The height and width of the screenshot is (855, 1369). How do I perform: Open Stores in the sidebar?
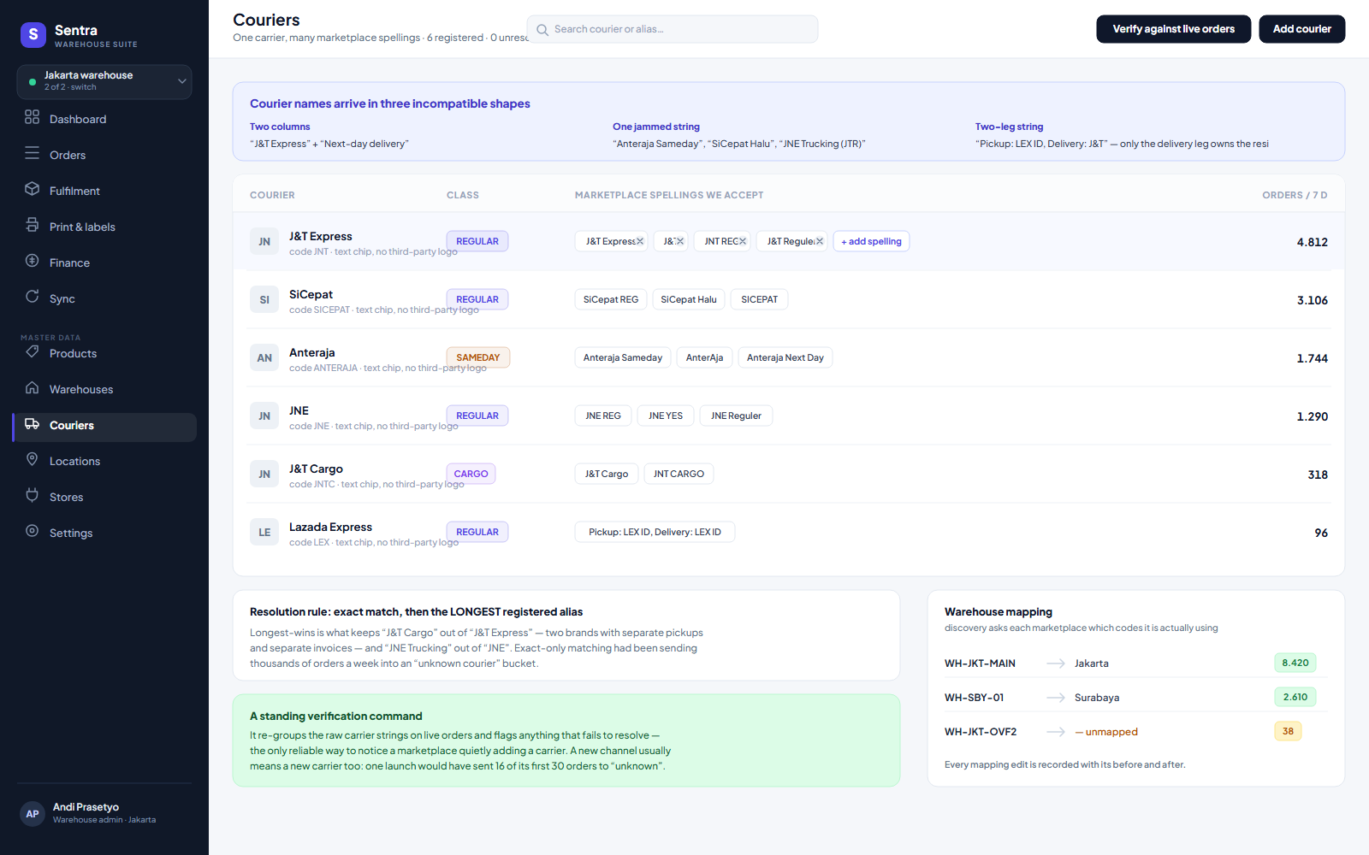pos(104,497)
